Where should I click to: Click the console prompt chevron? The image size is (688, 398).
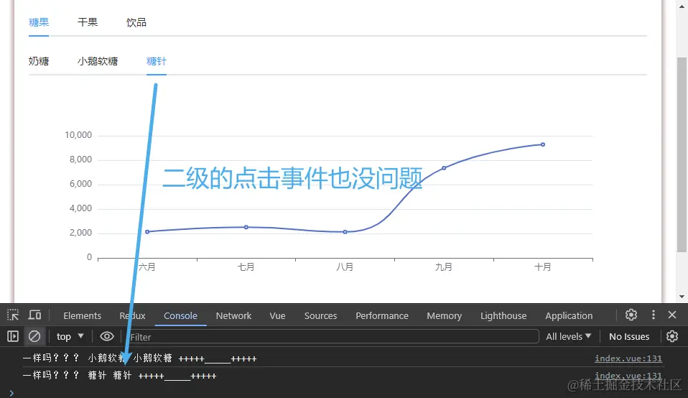[x=11, y=393]
